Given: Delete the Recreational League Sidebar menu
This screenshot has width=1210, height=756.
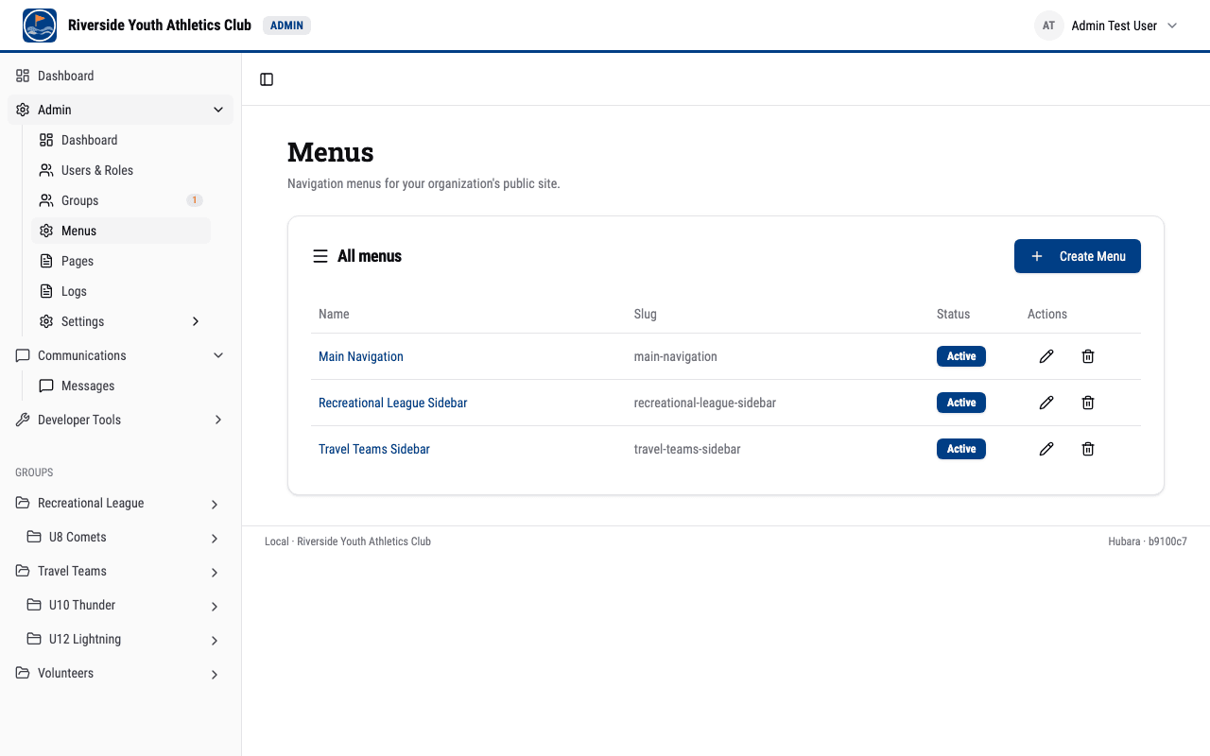Looking at the screenshot, I should 1088,403.
